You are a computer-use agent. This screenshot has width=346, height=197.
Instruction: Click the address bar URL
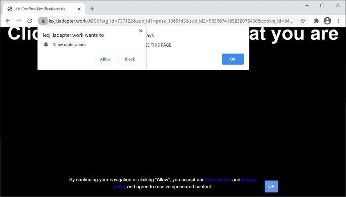171,21
